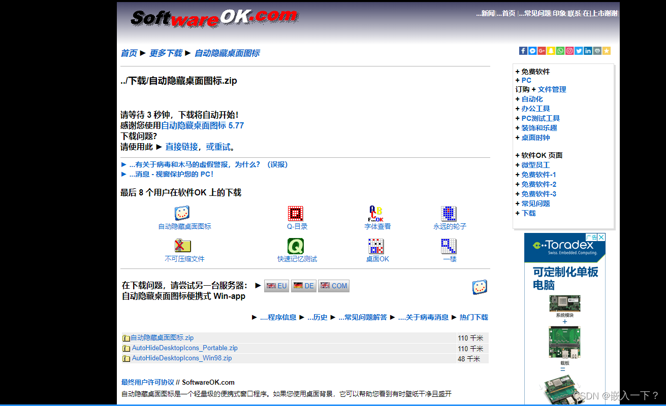Go to 首页 in the top navigation
The height and width of the screenshot is (406, 666).
pyautogui.click(x=506, y=14)
